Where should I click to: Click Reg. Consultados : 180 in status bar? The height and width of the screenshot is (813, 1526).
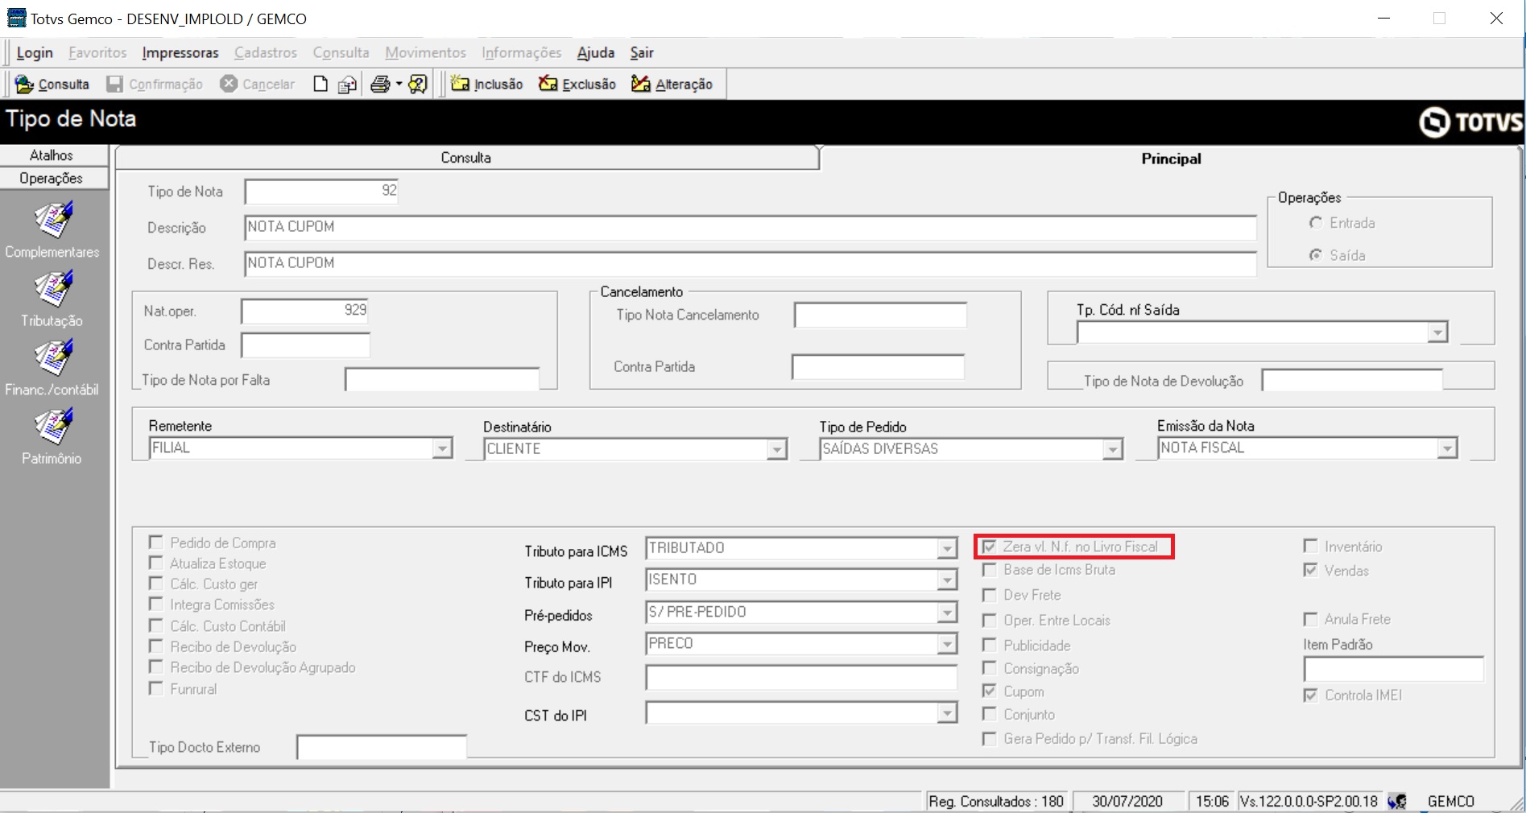(x=996, y=801)
